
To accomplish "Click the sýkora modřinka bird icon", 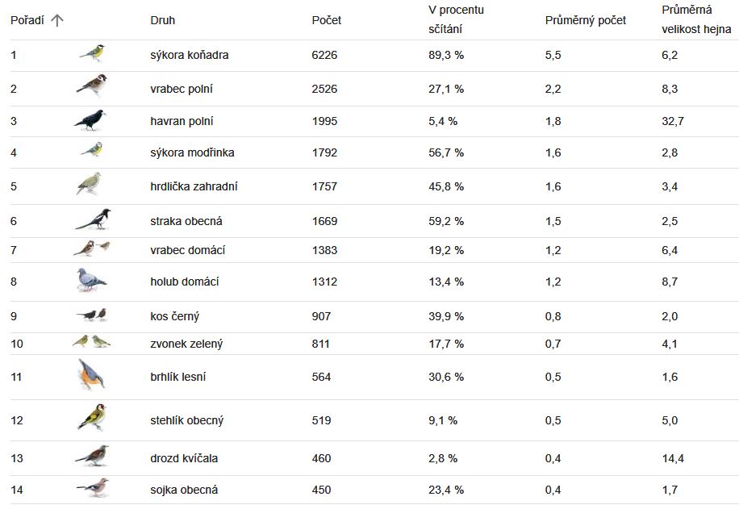I will pos(92,150).
